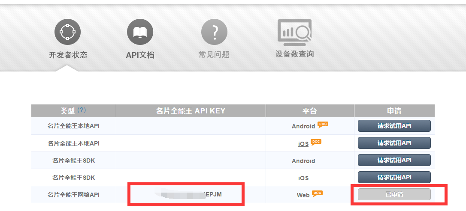Switch to the 设备数查询 tab label
The image size is (466, 211).
click(294, 54)
